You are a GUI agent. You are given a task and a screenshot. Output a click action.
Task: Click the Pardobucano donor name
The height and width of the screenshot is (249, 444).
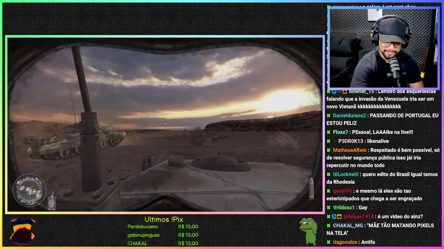tap(143, 227)
